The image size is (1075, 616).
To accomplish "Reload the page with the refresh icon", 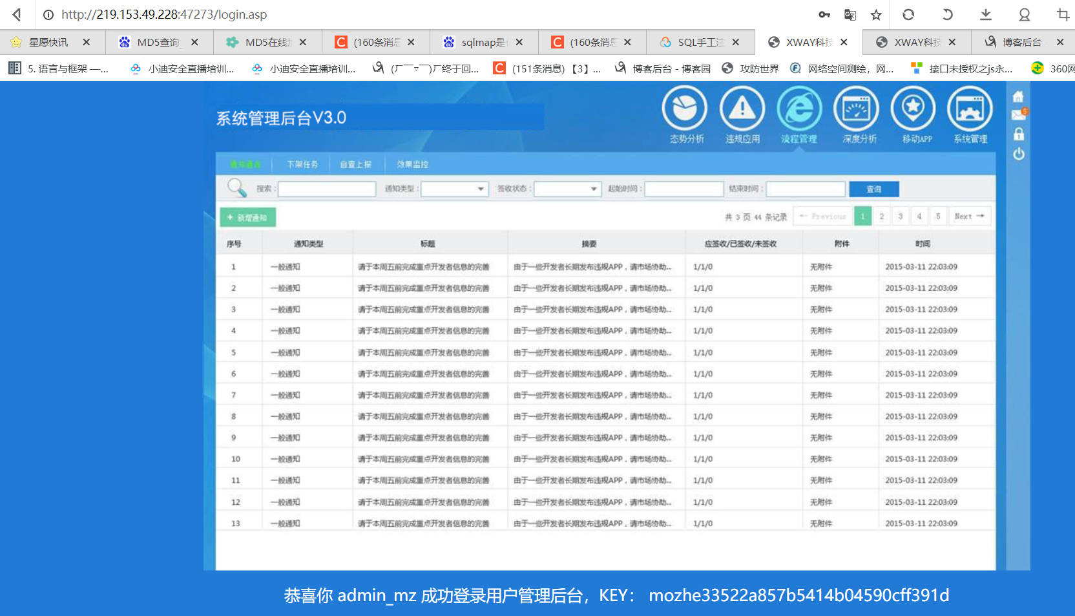I will (x=908, y=14).
